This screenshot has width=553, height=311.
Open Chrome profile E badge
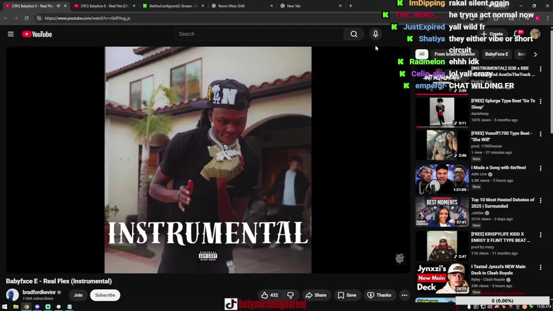[x=537, y=18]
